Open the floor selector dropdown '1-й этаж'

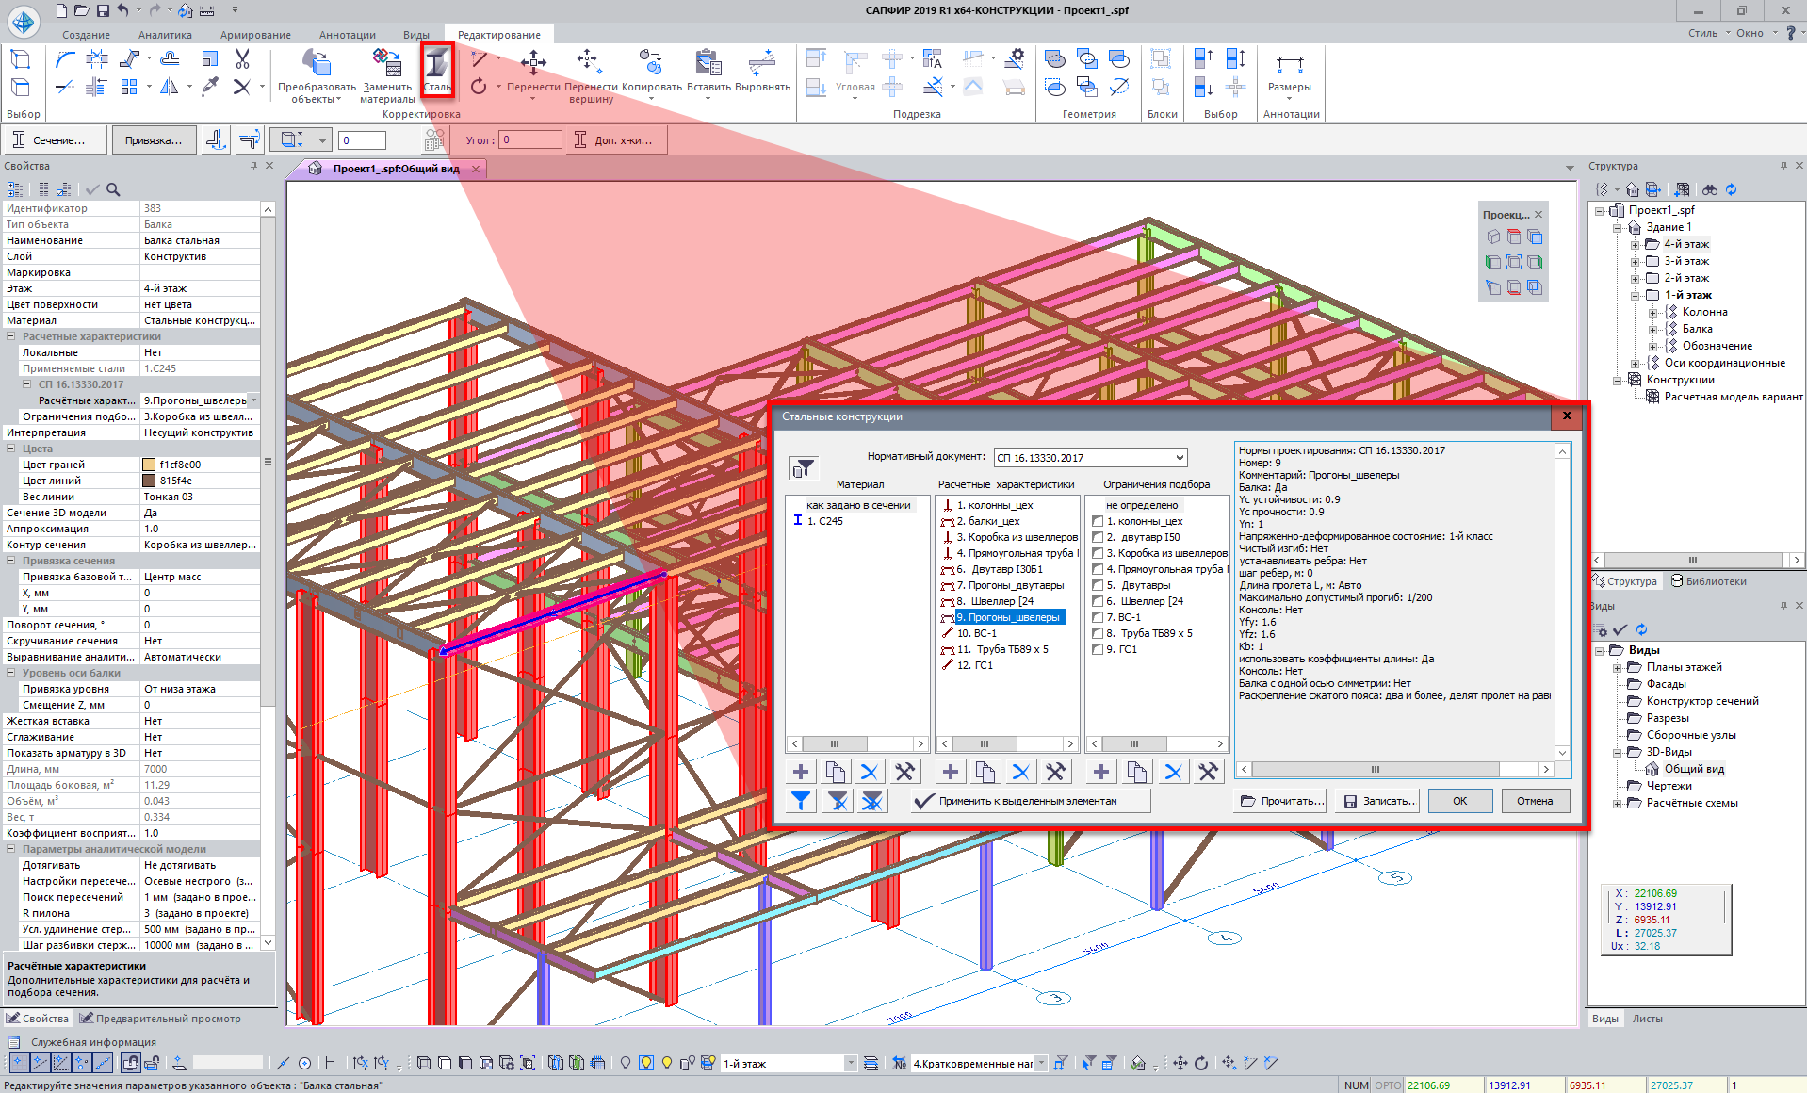[x=850, y=1064]
